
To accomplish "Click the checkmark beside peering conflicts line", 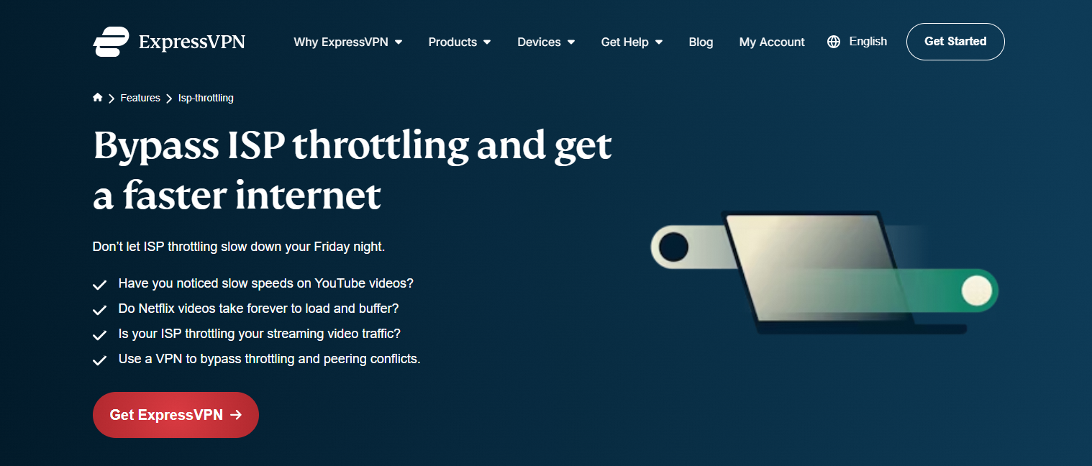I will point(100,361).
